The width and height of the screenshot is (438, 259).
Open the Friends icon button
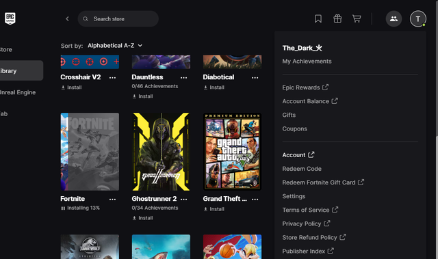394,18
